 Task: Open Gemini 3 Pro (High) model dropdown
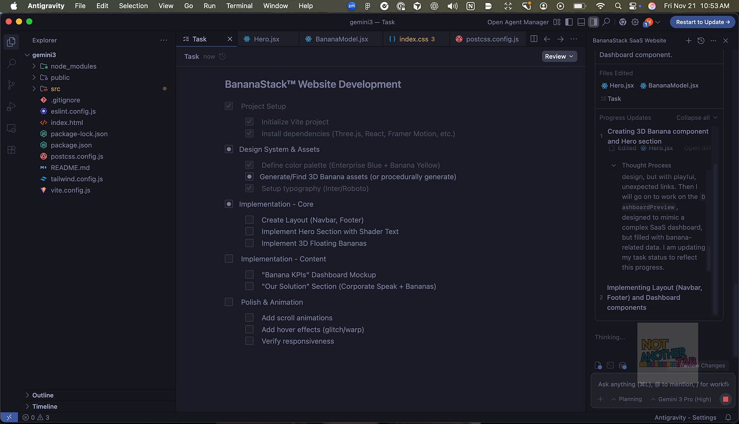pos(681,399)
